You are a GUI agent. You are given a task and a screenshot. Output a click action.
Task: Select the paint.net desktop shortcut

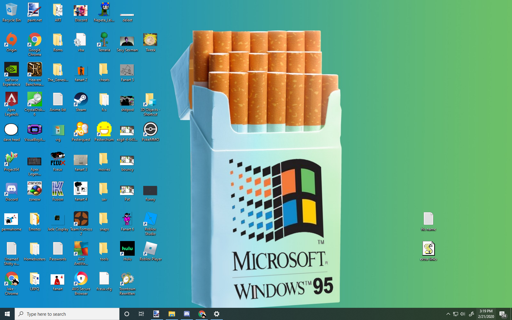click(35, 12)
